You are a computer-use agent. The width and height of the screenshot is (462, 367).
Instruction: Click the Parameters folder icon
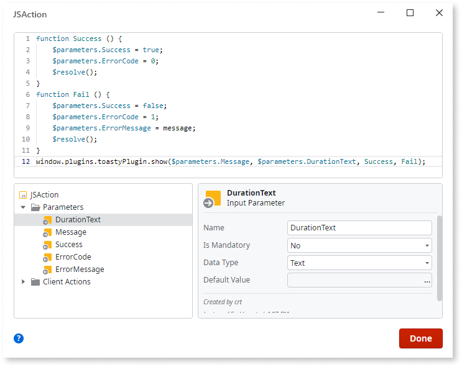35,207
